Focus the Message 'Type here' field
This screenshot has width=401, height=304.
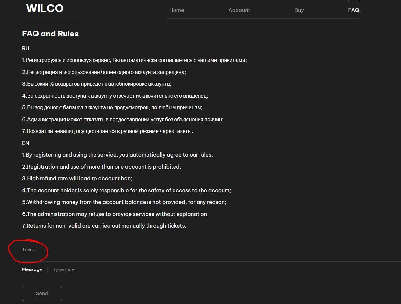224,269
